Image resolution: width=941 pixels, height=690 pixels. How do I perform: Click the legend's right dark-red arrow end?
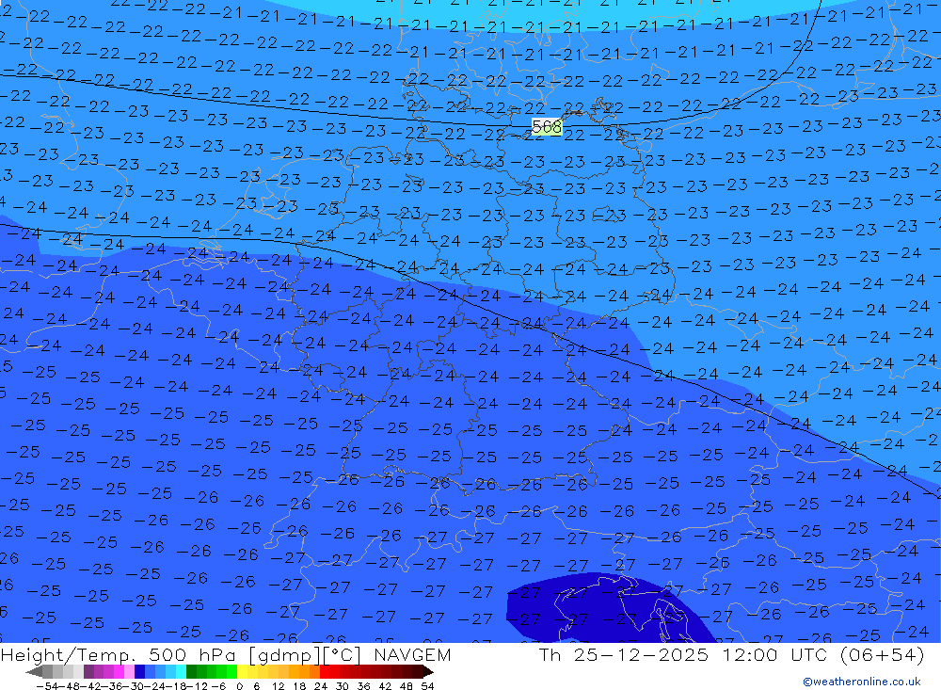[427, 672]
